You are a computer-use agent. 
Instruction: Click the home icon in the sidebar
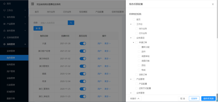[x=4, y=4]
